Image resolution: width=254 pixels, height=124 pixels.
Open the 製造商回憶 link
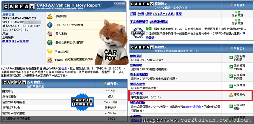pyautogui.click(x=138, y=103)
